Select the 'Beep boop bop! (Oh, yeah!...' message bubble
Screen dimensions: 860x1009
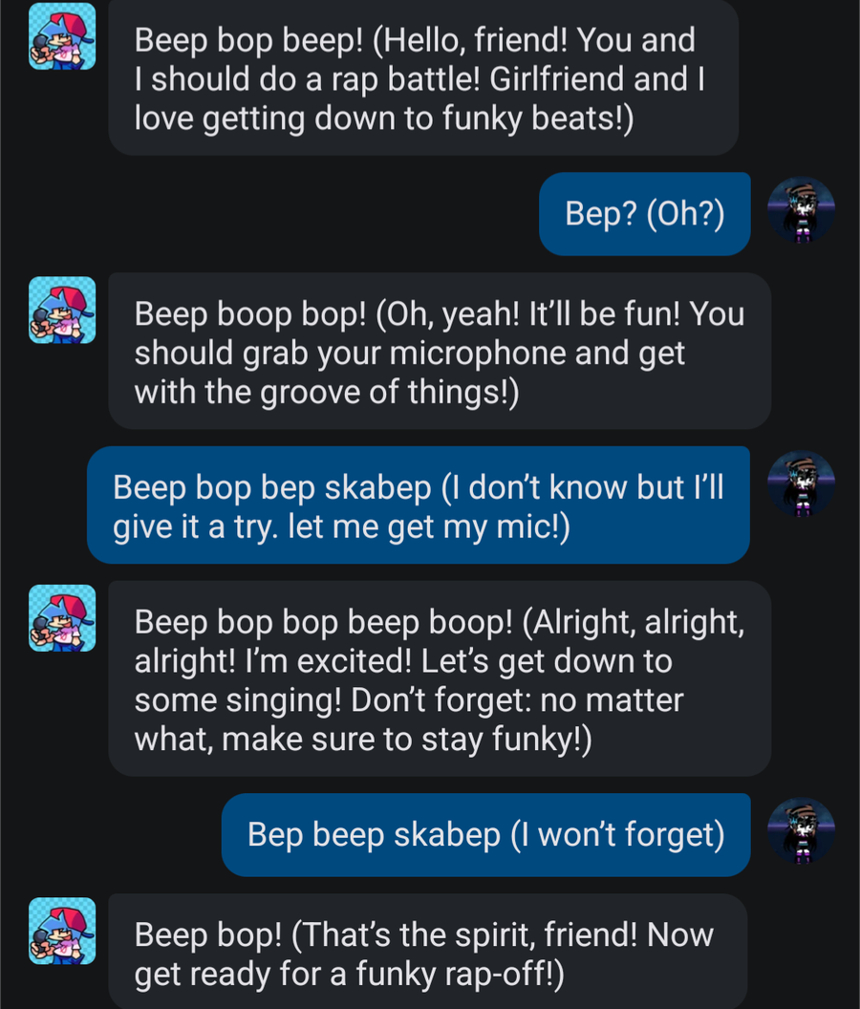[x=440, y=351]
